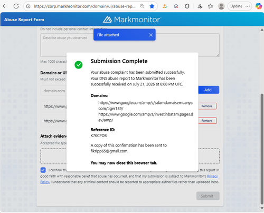
Task: Toggle the good-faith confirmation checkbox
Action: pos(43,170)
